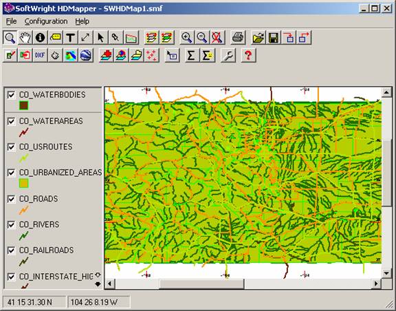Disable the CO_RIVERS layer checkbox
Screen dimensions: 396x311
[11, 225]
